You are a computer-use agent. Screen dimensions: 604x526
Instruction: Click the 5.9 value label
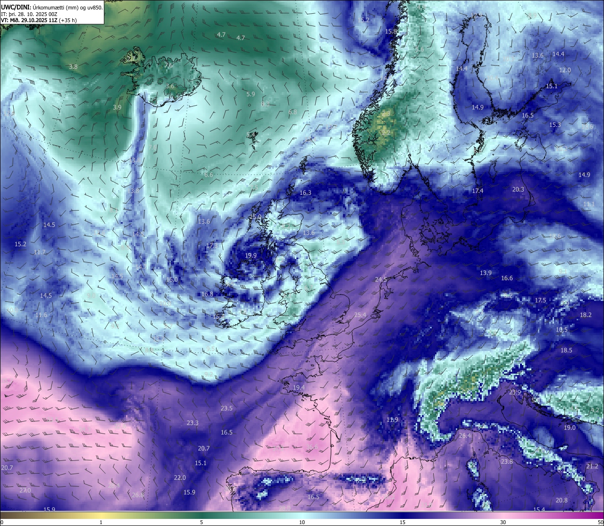pyautogui.click(x=251, y=94)
